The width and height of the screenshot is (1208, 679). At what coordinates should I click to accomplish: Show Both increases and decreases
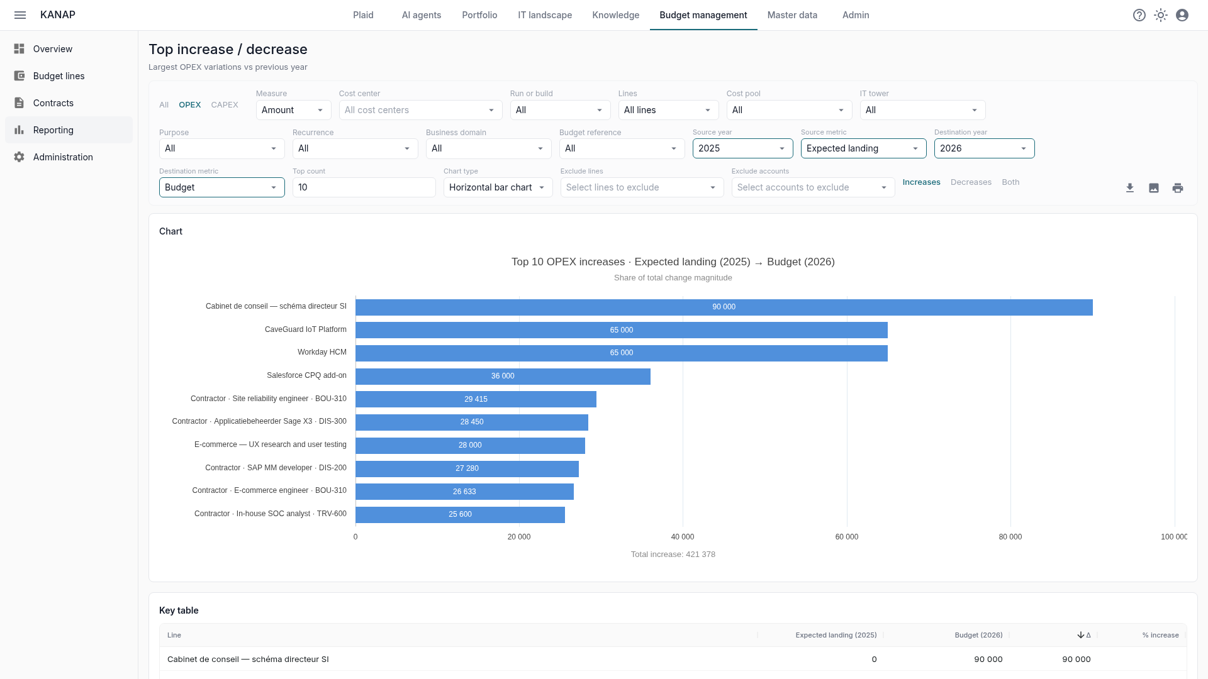coord(1010,182)
